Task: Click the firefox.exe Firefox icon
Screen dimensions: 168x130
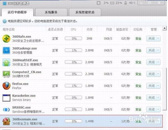Action: (x=6, y=86)
